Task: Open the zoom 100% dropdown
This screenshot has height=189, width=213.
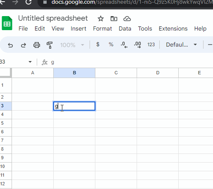Action: [72, 45]
